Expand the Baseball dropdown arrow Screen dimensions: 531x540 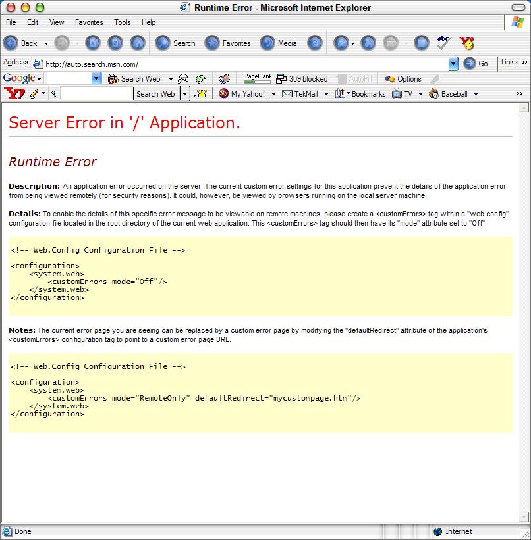tap(476, 94)
